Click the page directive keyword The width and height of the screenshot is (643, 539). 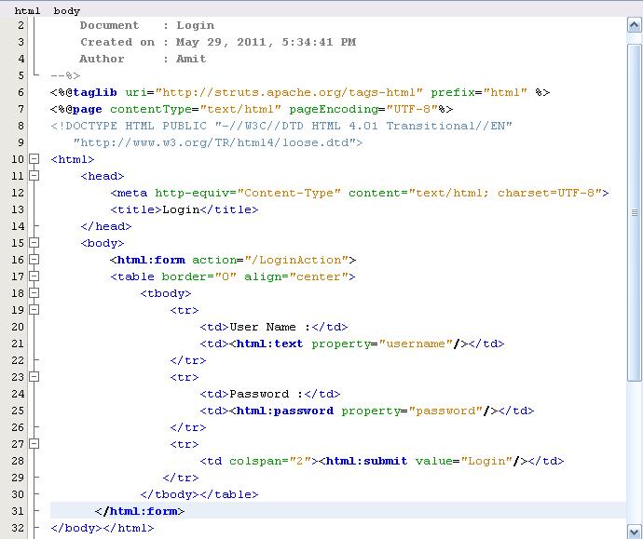pos(88,109)
